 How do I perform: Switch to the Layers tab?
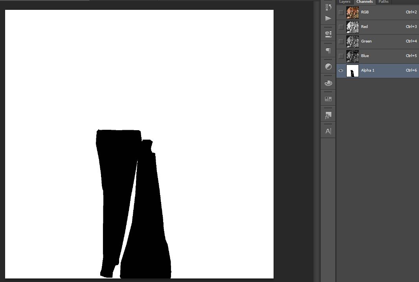coord(345,2)
